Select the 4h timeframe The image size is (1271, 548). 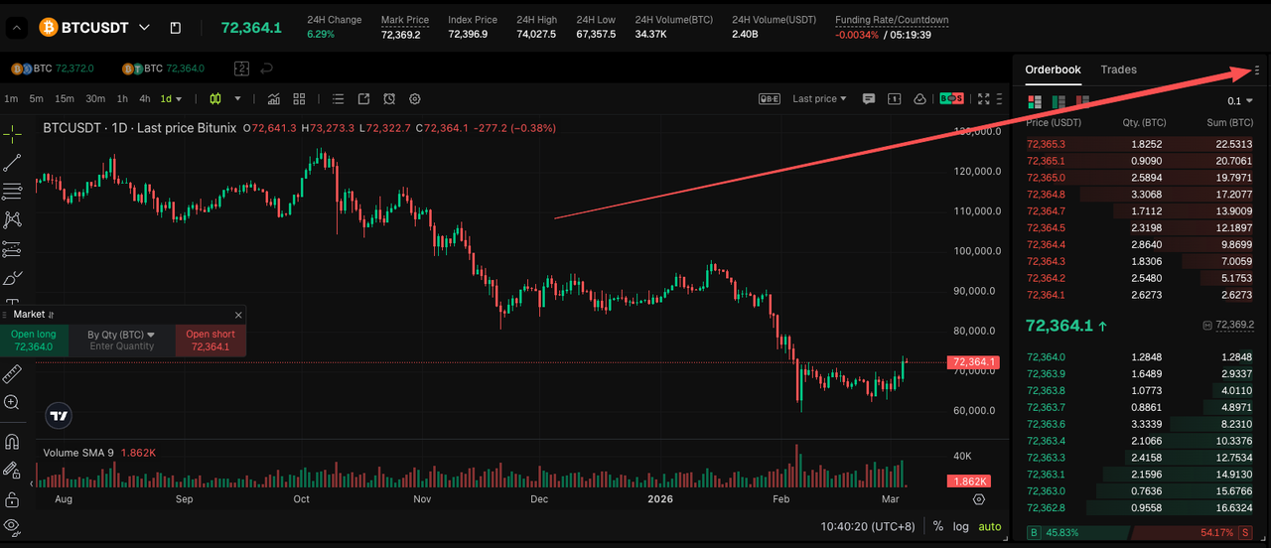tap(145, 99)
